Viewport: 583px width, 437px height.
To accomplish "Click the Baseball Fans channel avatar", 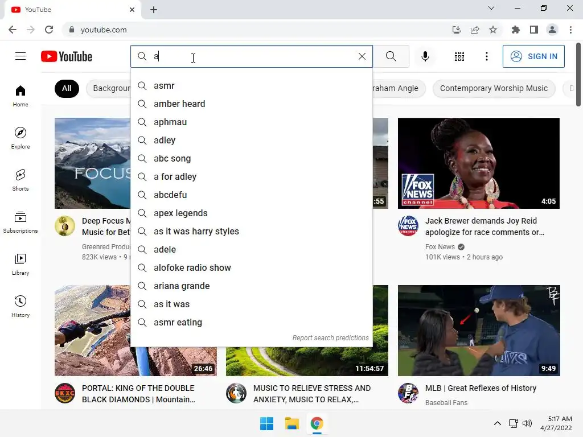I will click(x=408, y=393).
